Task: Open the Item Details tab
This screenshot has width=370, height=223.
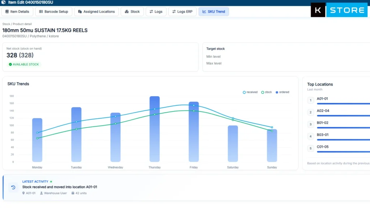Action: point(17,12)
